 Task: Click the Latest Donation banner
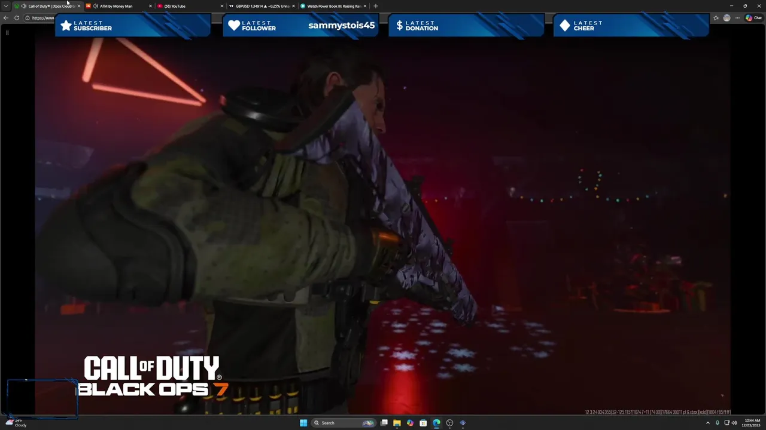coord(466,26)
